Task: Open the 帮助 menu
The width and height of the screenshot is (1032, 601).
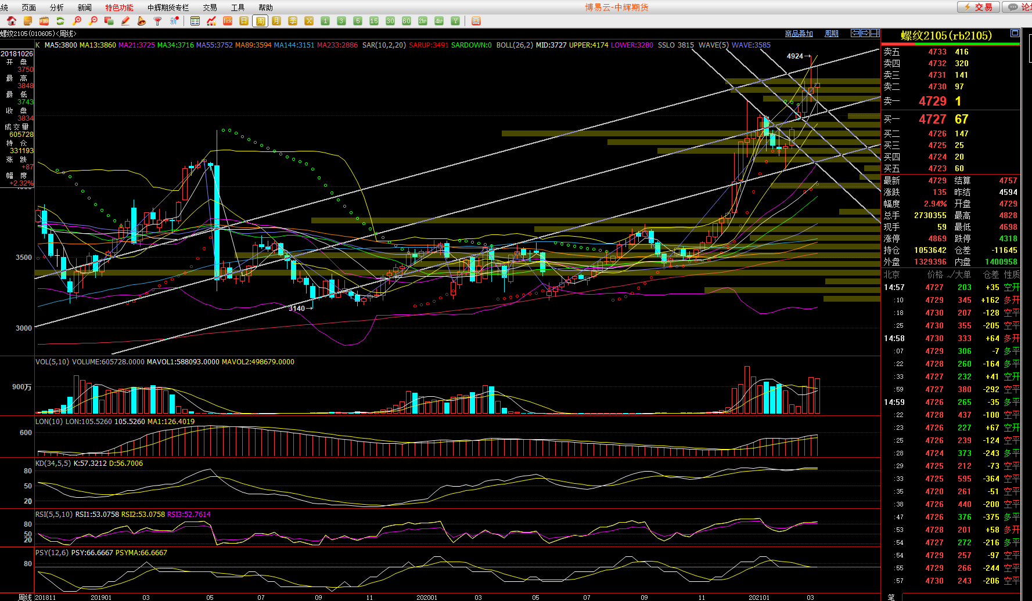Action: click(x=265, y=8)
